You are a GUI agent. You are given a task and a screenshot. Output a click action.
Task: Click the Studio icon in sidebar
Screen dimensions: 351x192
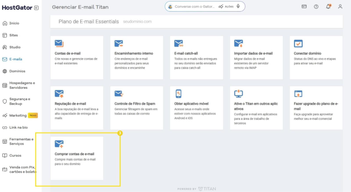pos(5,47)
